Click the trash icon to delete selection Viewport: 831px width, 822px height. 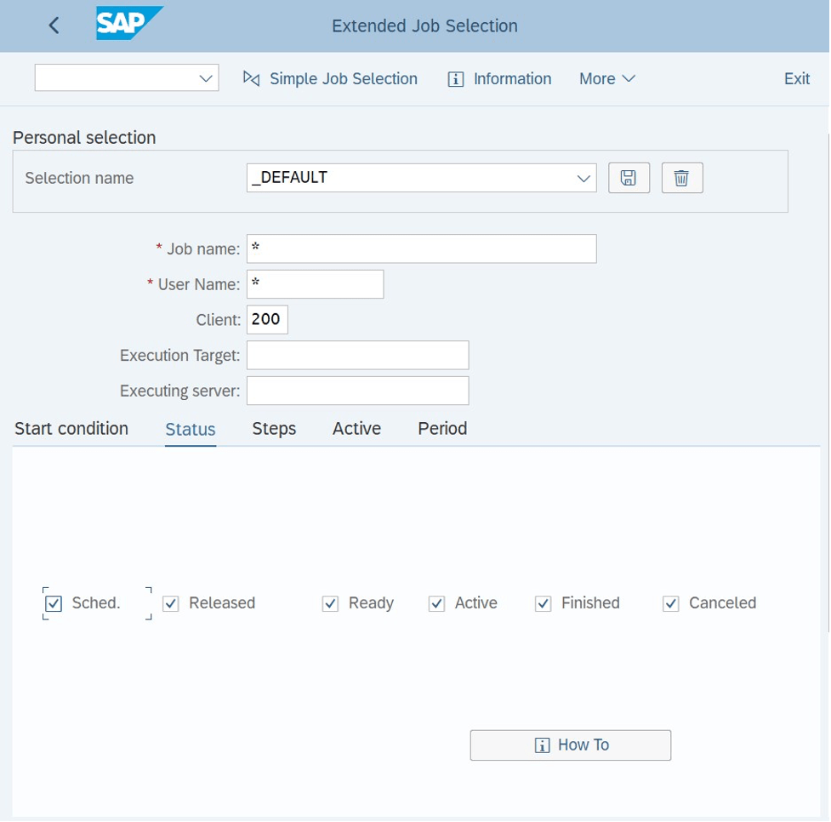681,177
